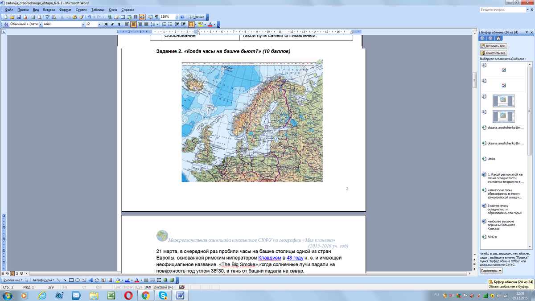The height and width of the screenshot is (301, 535).
Task: Select the Rectangle drawing tool
Action: tap(71, 280)
